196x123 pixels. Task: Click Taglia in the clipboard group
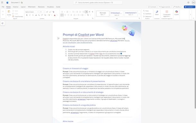(15, 11)
